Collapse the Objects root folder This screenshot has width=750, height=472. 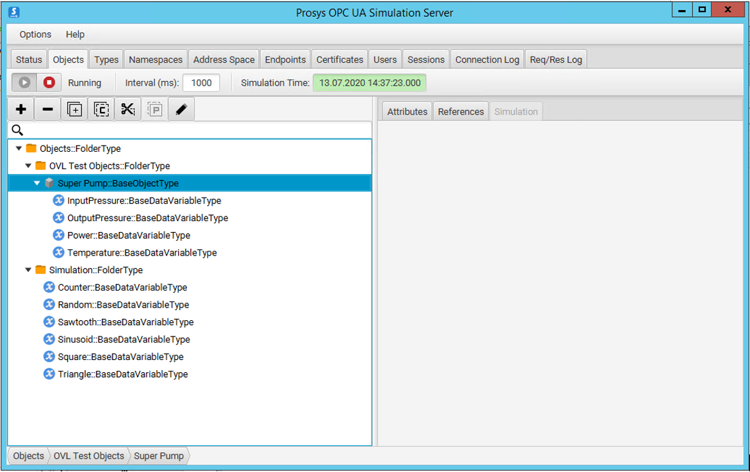(x=19, y=148)
